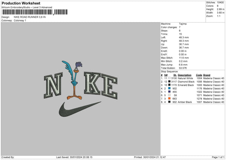226x160 pixels.
Task: Select the Diamond Black swatch in row 2
Action: (x=169, y=82)
